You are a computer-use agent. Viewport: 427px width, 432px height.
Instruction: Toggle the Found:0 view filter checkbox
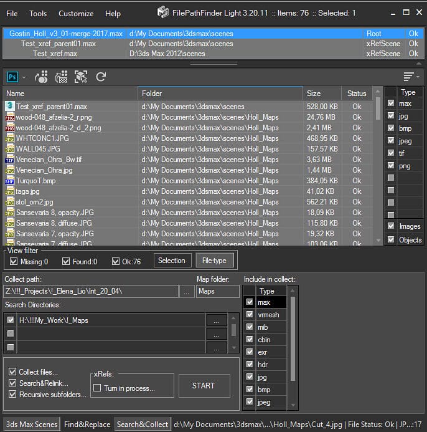point(66,261)
